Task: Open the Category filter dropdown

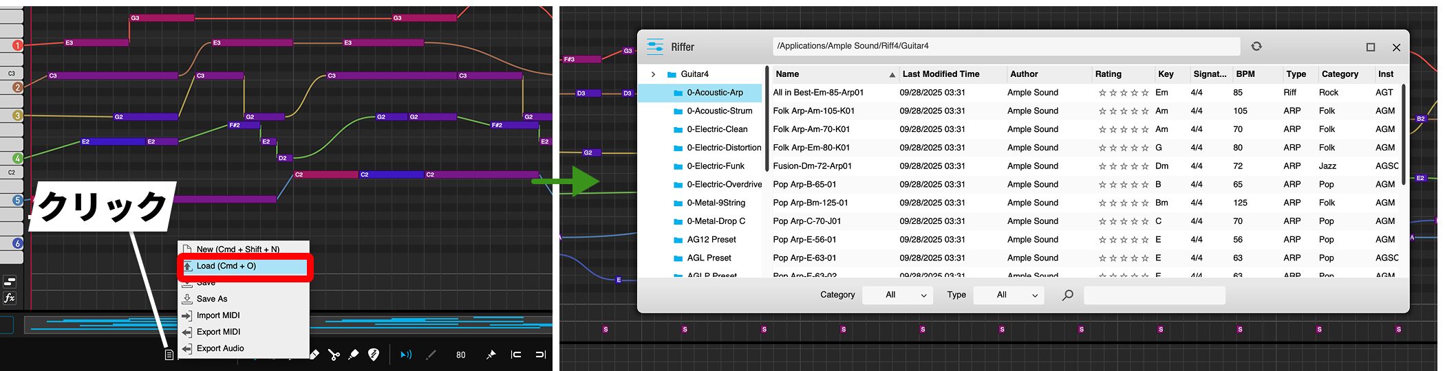Action: tap(897, 295)
